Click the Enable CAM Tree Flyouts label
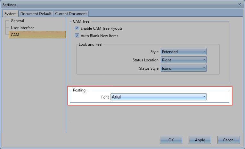The width and height of the screenshot is (245, 149). pyautogui.click(x=102, y=28)
